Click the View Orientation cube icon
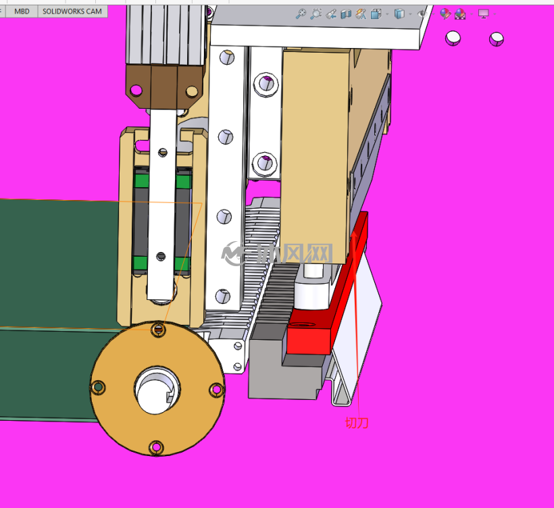Screen dimensions: 554x508 376,14
